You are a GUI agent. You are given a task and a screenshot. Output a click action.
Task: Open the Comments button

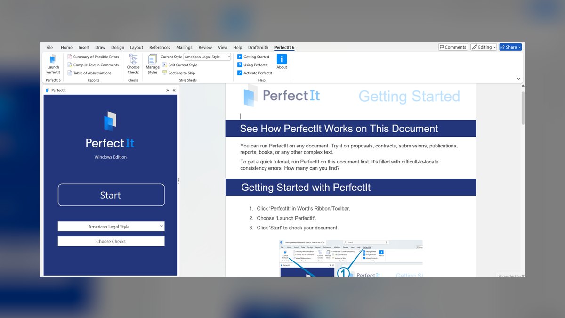click(453, 47)
